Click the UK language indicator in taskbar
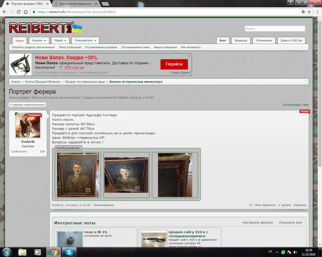Image resolution: width=322 pixels, height=257 pixels. 270,252
